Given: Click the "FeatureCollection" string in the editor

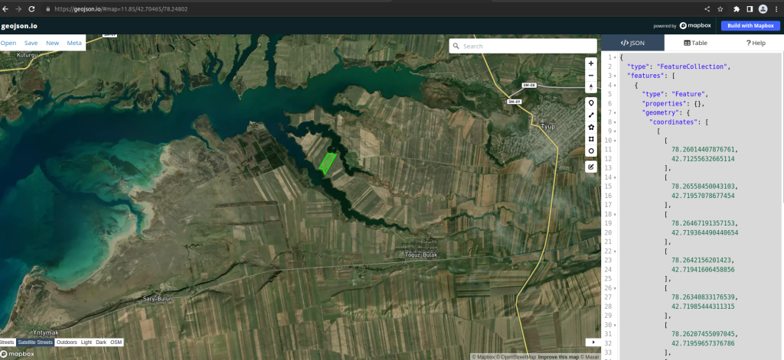Looking at the screenshot, I should click(692, 66).
